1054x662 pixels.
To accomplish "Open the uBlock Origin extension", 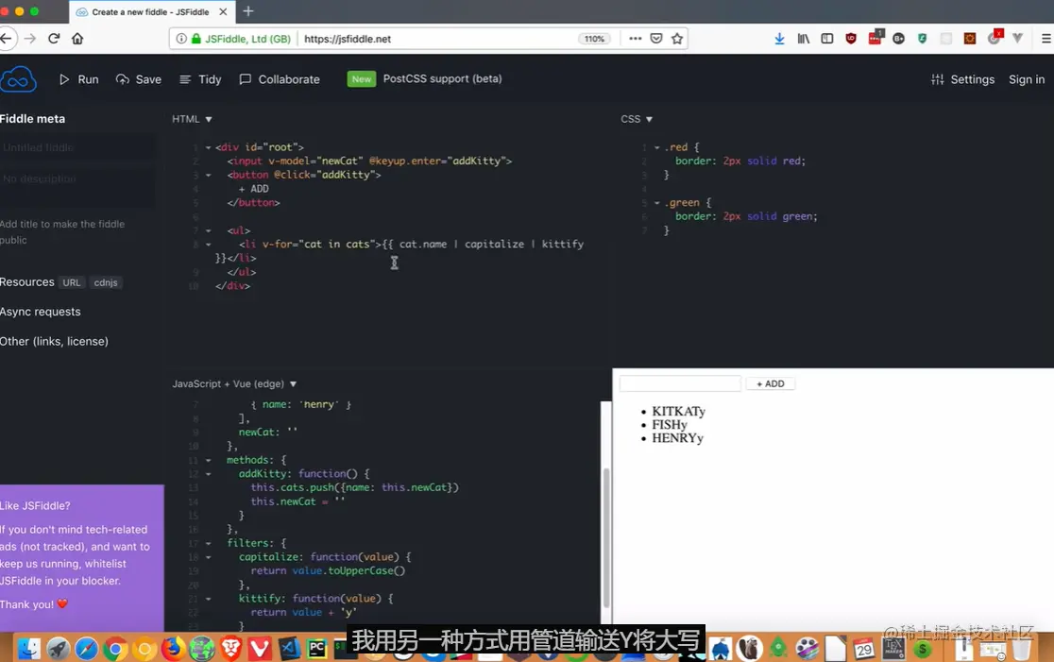I will pyautogui.click(x=851, y=39).
